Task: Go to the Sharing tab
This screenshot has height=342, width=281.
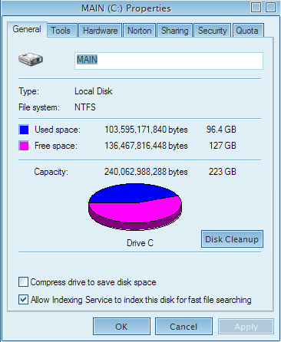Action: pyautogui.click(x=174, y=31)
